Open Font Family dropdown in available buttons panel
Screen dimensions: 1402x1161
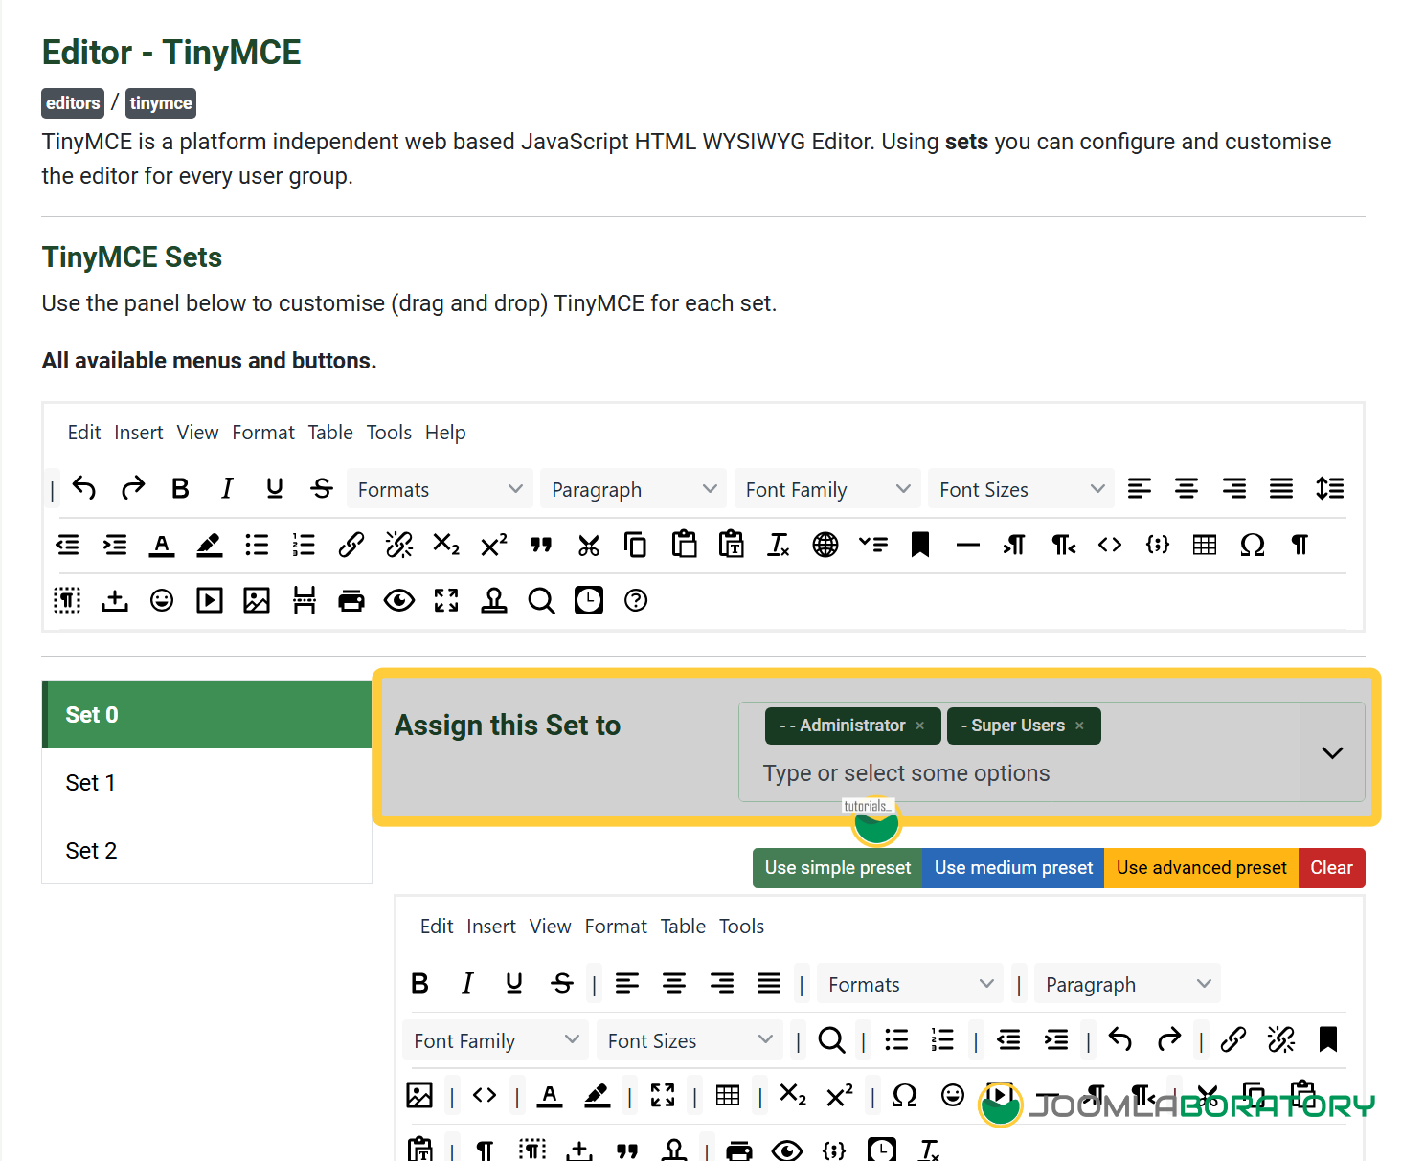827,489
